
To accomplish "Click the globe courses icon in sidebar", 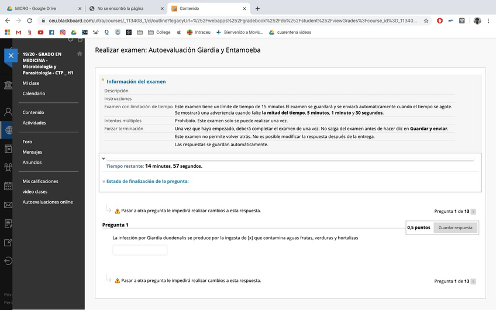I will point(8,130).
